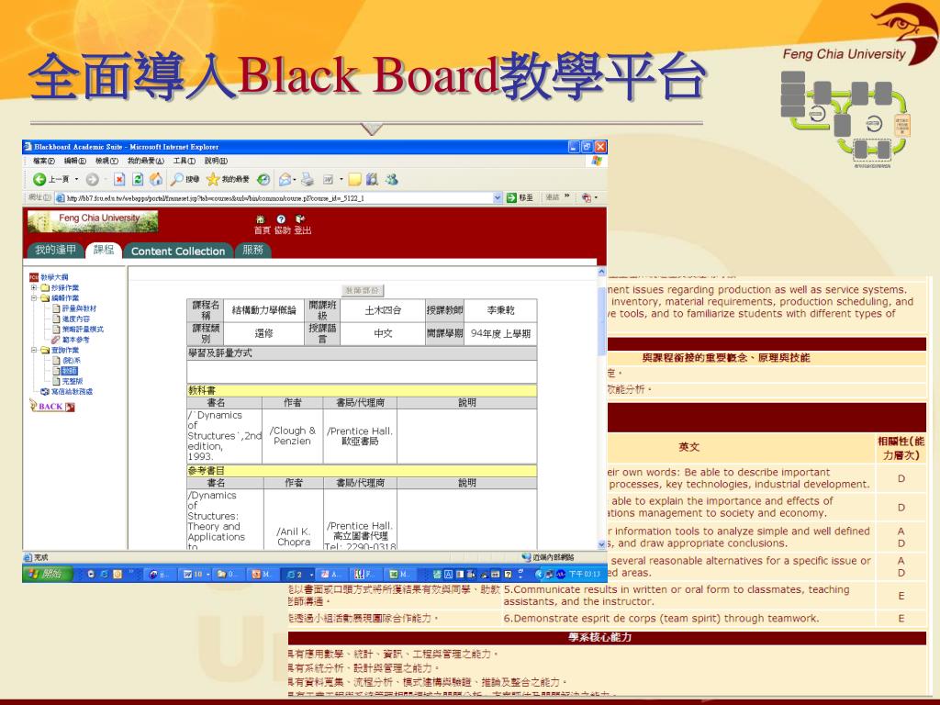Screen dimensions: 940x705
Task: Click taskbar Word group button labeled 10
Action: tap(195, 575)
